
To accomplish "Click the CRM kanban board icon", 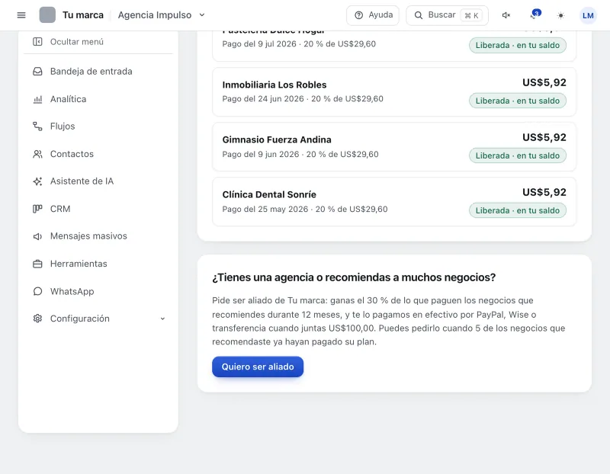I will coord(37,209).
